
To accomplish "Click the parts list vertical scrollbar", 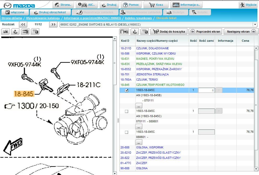I will pyautogui.click(x=257, y=104).
